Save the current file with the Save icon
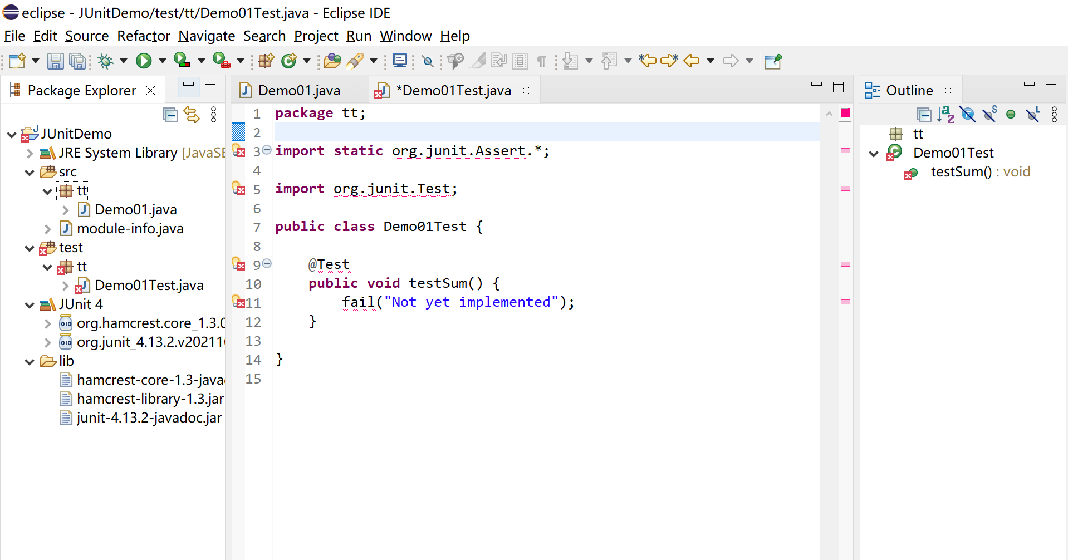This screenshot has width=1068, height=560. [55, 61]
